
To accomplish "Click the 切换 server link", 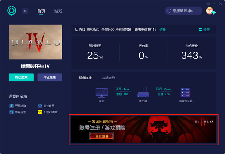I will [163, 30].
